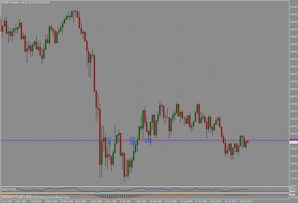
Task: Click the 145.75 price axis label
Action: point(294,81)
